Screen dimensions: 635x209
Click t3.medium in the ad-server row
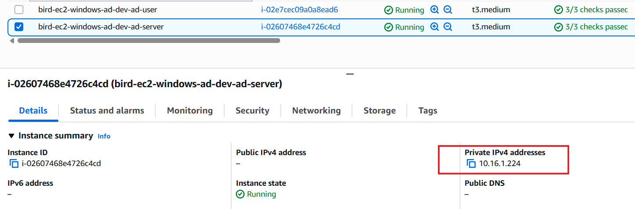tap(491, 27)
